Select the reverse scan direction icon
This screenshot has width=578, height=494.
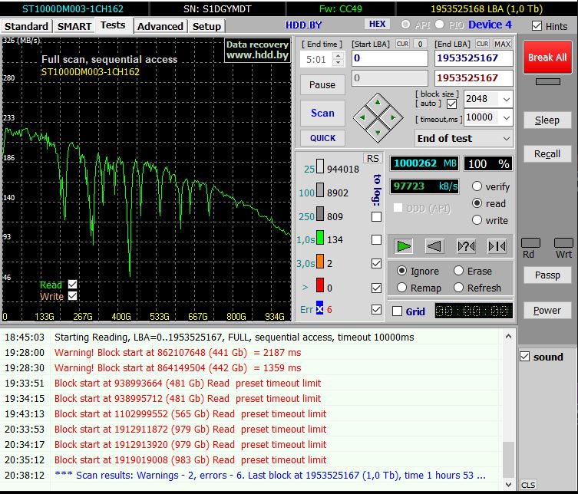[x=434, y=246]
